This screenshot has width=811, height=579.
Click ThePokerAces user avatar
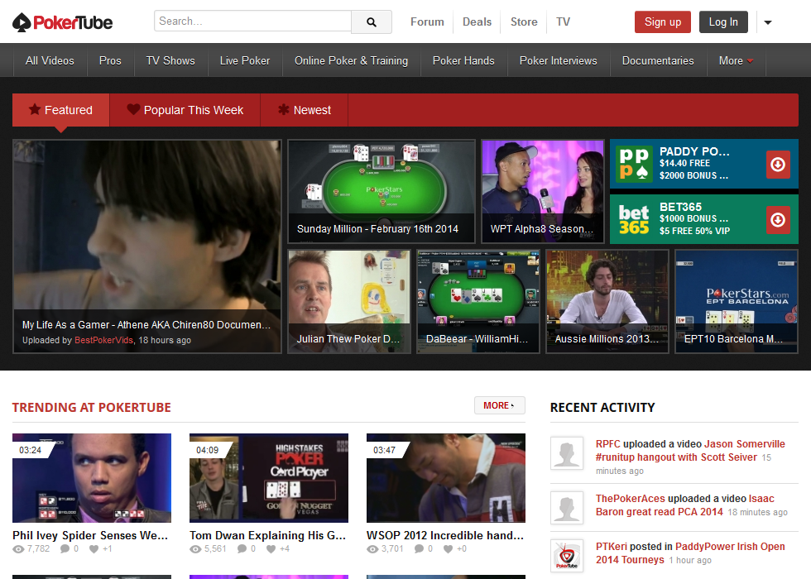(x=567, y=507)
